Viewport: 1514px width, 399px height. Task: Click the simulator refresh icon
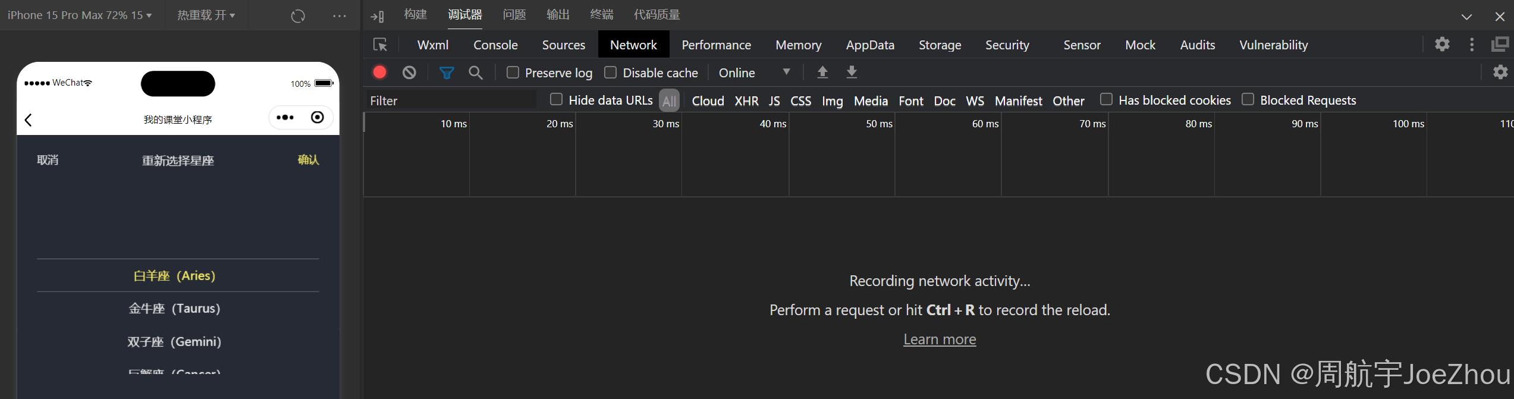coord(298,16)
